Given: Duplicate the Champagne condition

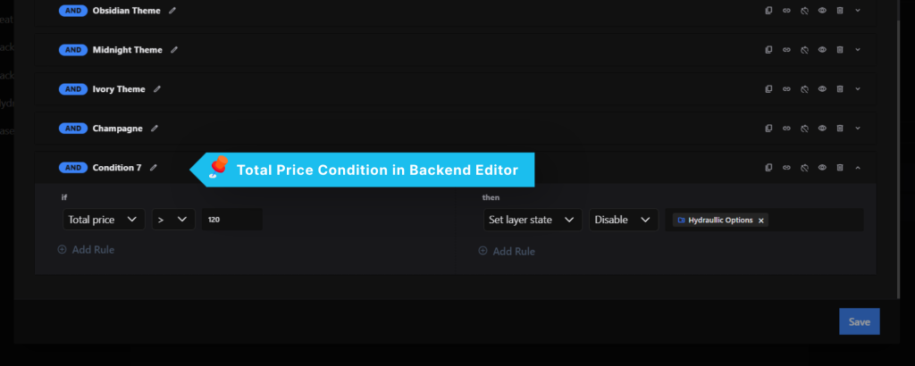Looking at the screenshot, I should (768, 129).
